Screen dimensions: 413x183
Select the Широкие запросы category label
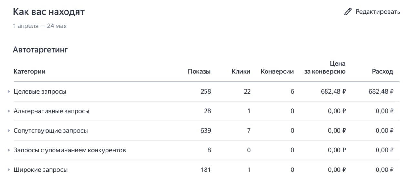pyautogui.click(x=41, y=170)
